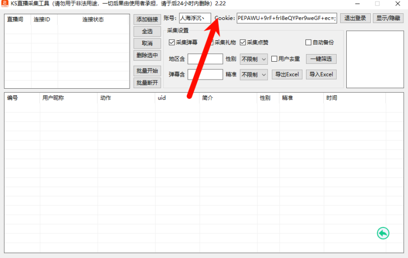Close the KS直播采集工具 window
This screenshot has height=258, width=408.
click(398, 4)
